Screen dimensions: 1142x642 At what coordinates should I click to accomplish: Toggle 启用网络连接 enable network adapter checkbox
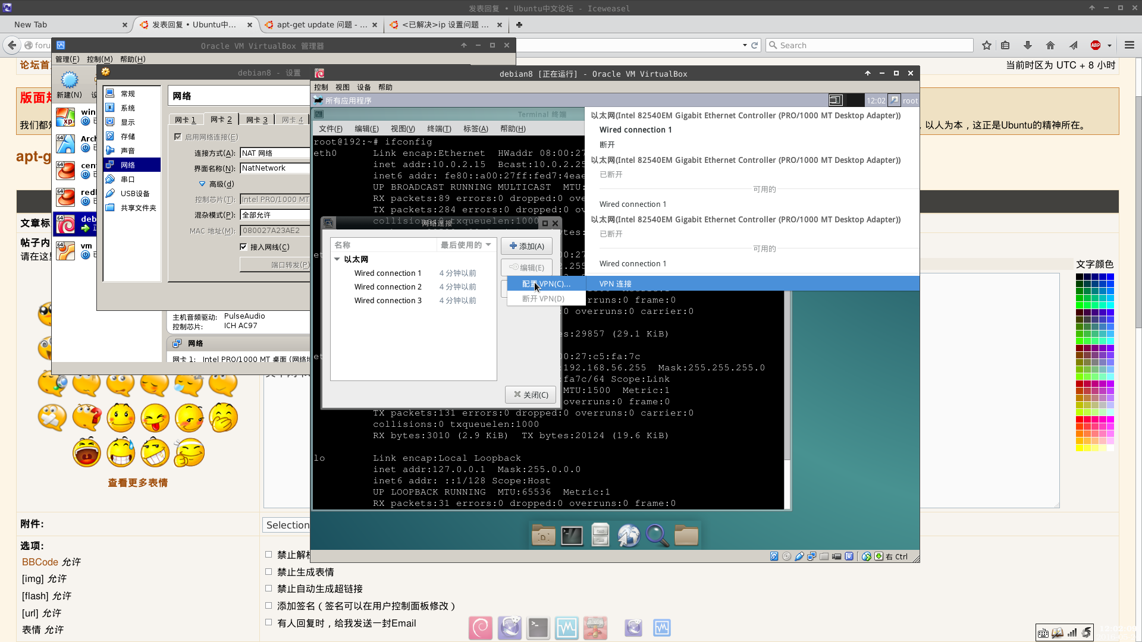pyautogui.click(x=177, y=137)
